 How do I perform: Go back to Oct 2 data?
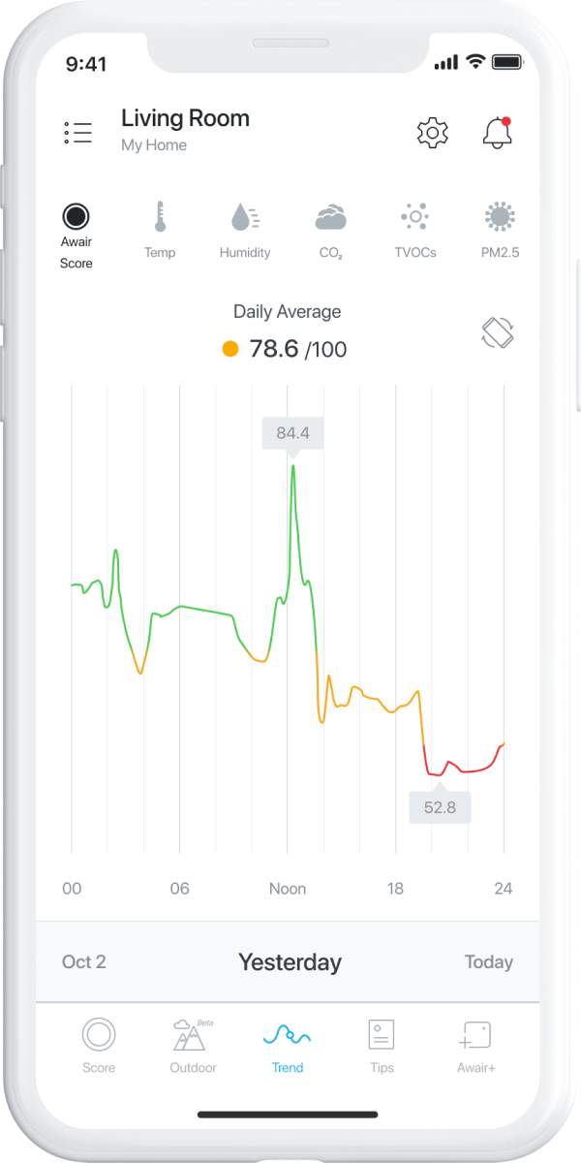pyautogui.click(x=84, y=961)
